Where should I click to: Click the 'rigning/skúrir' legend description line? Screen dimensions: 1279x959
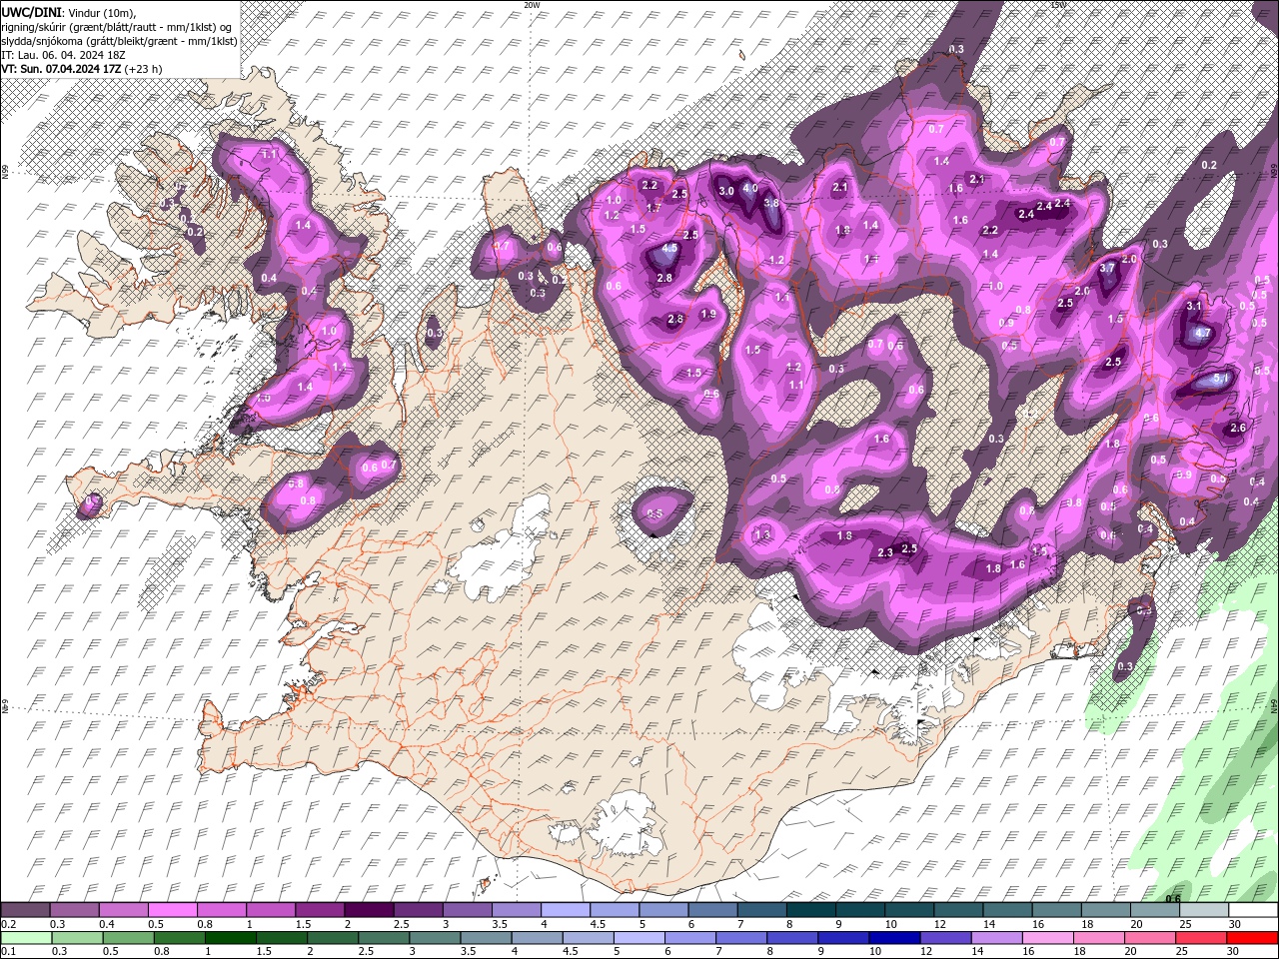pos(118,26)
